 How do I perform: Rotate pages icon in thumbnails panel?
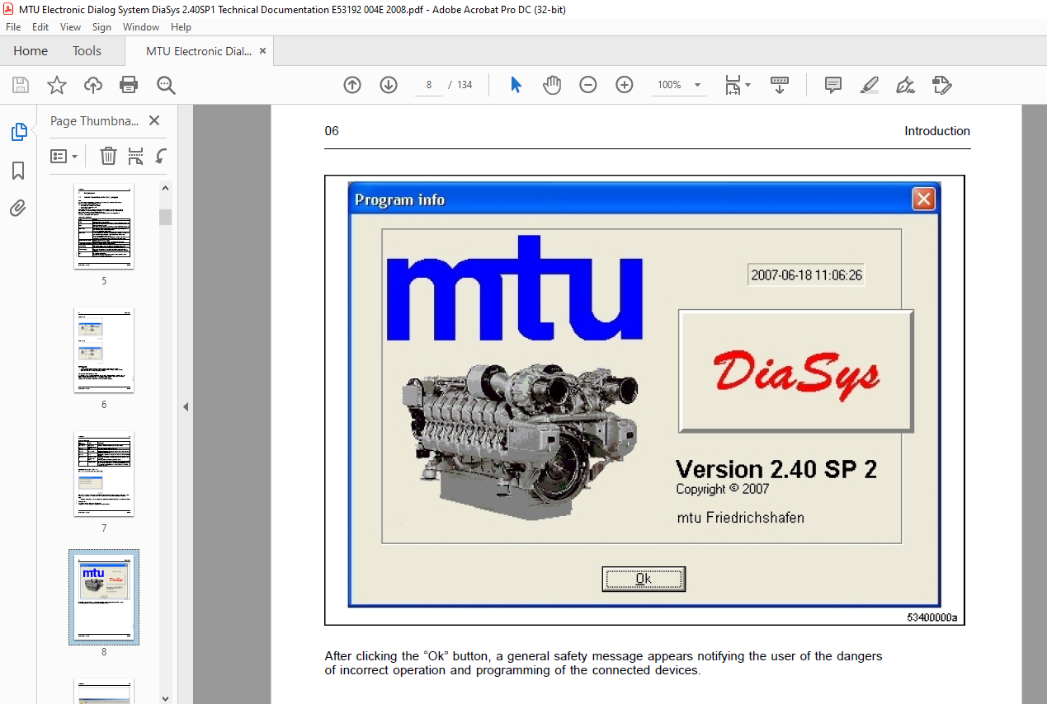coord(161,156)
